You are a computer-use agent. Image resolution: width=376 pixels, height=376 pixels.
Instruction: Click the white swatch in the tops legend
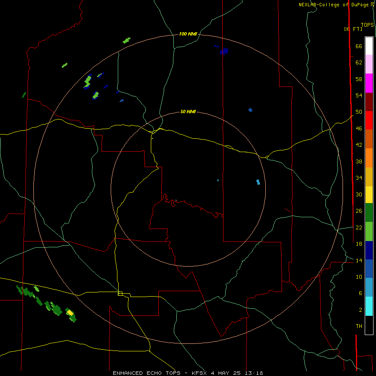369,46
